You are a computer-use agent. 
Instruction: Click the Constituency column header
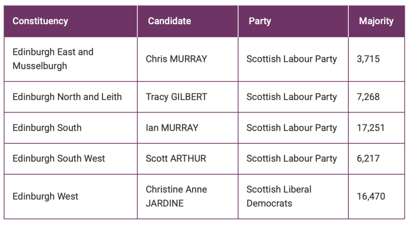pos(71,21)
